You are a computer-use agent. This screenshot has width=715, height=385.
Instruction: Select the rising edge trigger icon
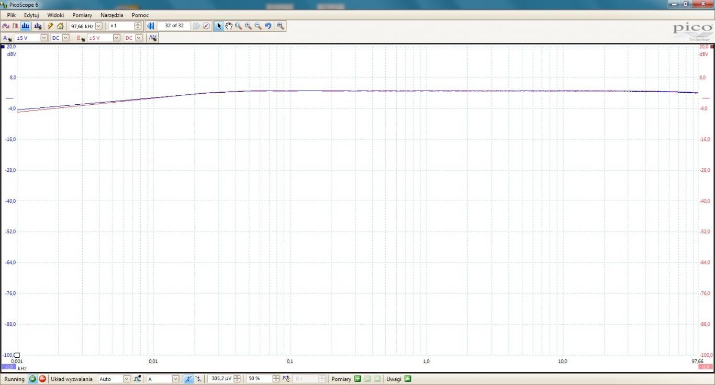(188, 379)
